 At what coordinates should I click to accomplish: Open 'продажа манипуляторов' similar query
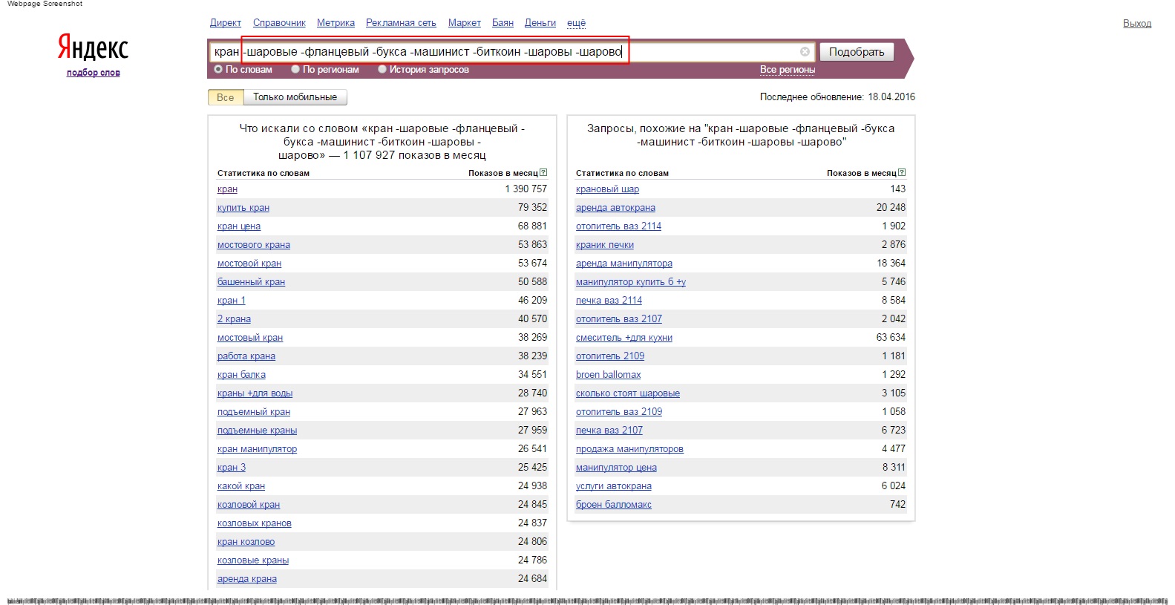coord(629,449)
